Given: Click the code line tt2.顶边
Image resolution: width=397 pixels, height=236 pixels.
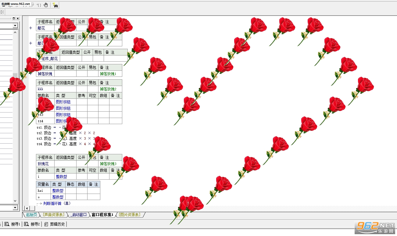Looking at the screenshot, I should (66, 133).
